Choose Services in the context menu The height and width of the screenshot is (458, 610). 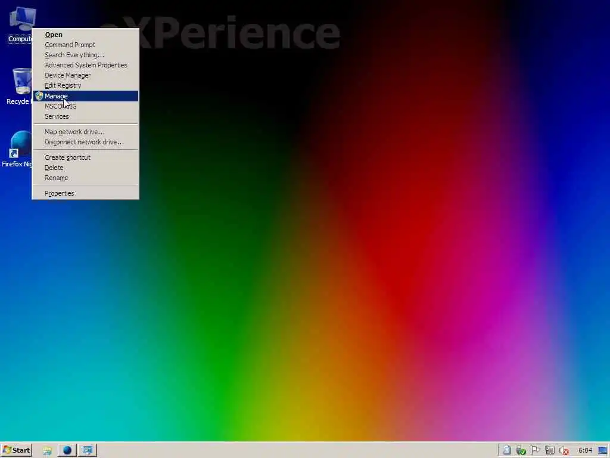pyautogui.click(x=85, y=116)
